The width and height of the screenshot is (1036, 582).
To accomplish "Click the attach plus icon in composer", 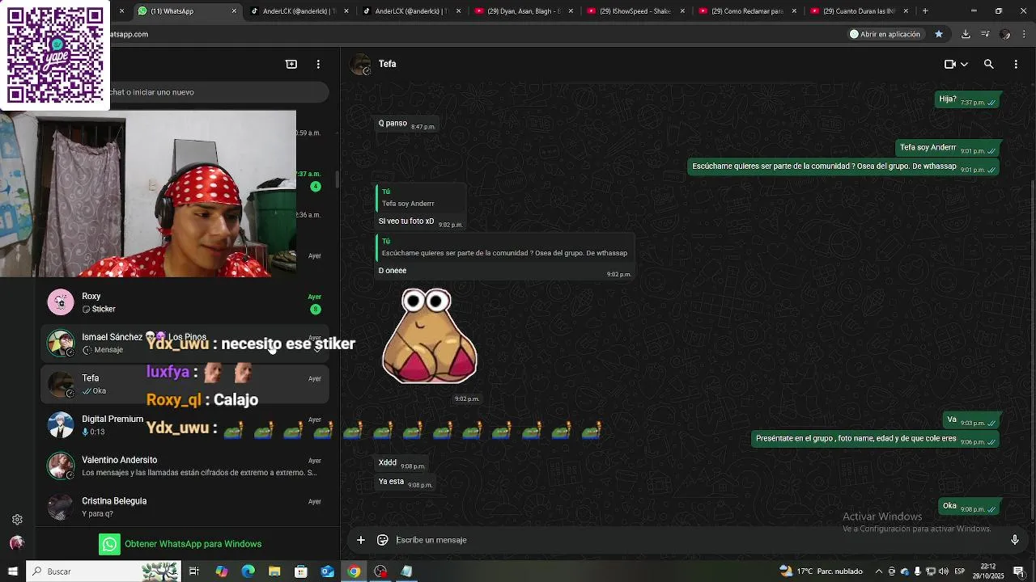I will coord(361,540).
